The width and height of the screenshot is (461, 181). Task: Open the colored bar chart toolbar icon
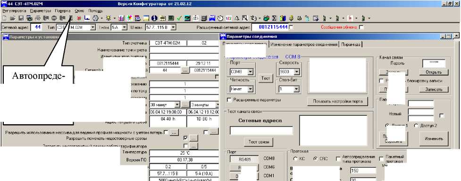point(121,18)
